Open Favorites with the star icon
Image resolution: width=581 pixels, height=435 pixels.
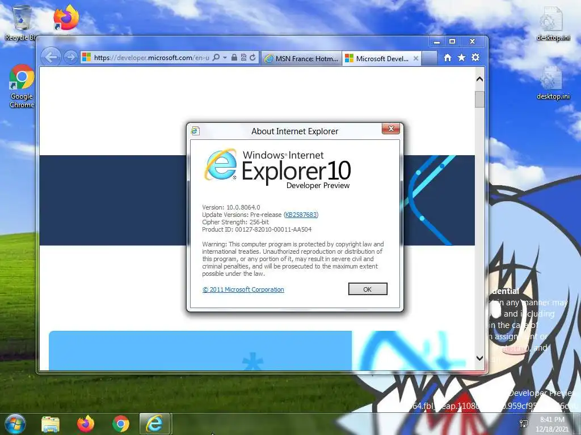coord(461,57)
